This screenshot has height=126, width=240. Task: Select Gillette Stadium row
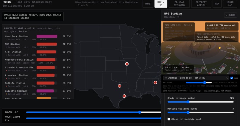(x=38, y=92)
